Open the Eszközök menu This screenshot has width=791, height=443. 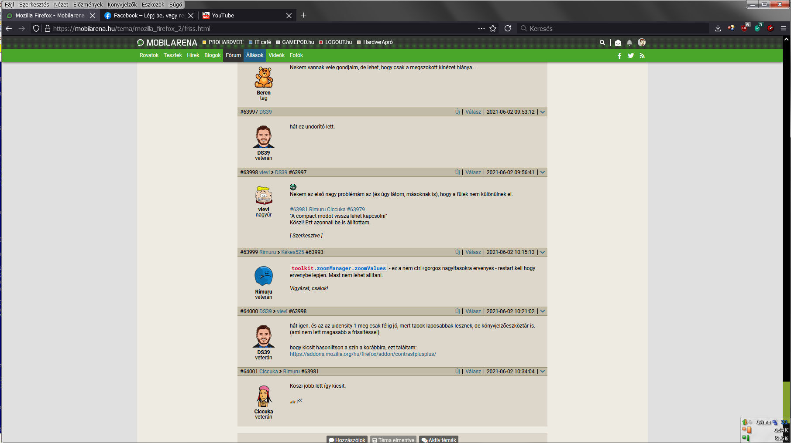coord(153,4)
